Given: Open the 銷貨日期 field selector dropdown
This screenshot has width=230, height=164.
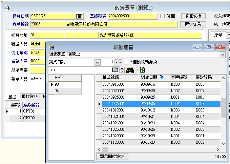Looking at the screenshot, I should coord(97,62).
